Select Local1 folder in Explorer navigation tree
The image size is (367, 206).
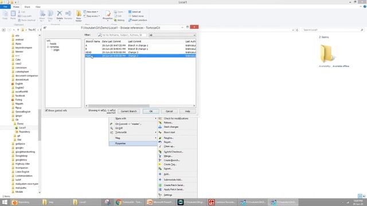[x=22, y=128]
